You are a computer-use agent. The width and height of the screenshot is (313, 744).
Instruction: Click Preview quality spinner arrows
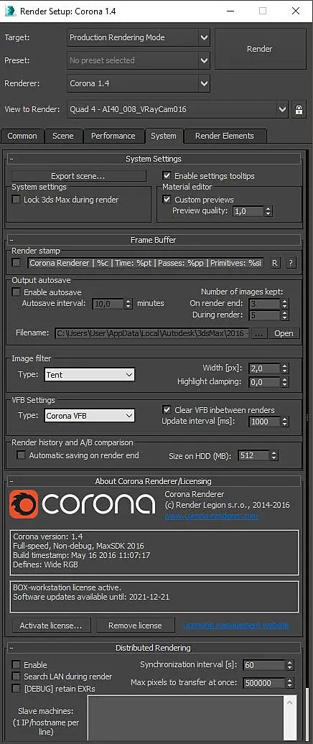pyautogui.click(x=268, y=211)
